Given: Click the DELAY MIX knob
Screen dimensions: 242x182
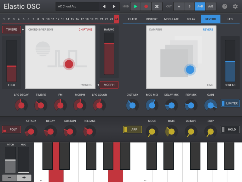Looking at the screenshot, I should point(171,105).
